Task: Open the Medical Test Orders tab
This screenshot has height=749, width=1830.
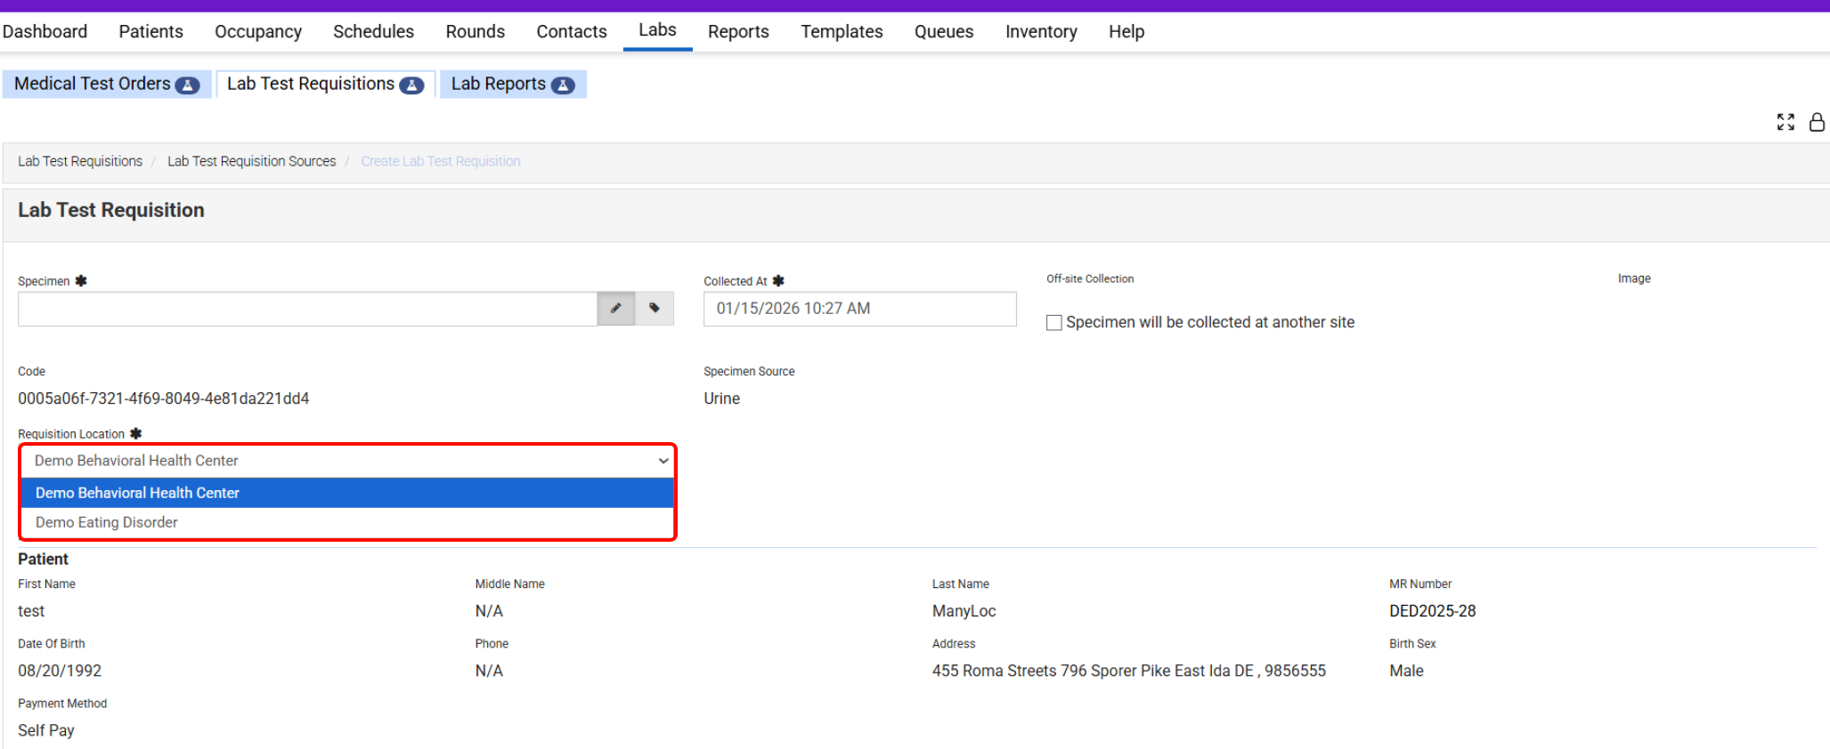Action: click(92, 84)
